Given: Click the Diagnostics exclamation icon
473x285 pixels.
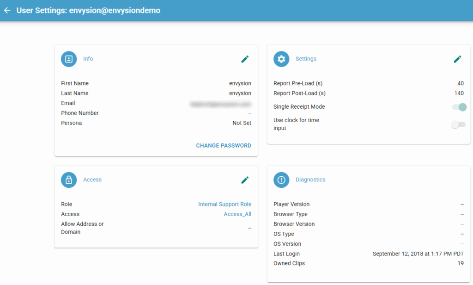Looking at the screenshot, I should pyautogui.click(x=281, y=180).
